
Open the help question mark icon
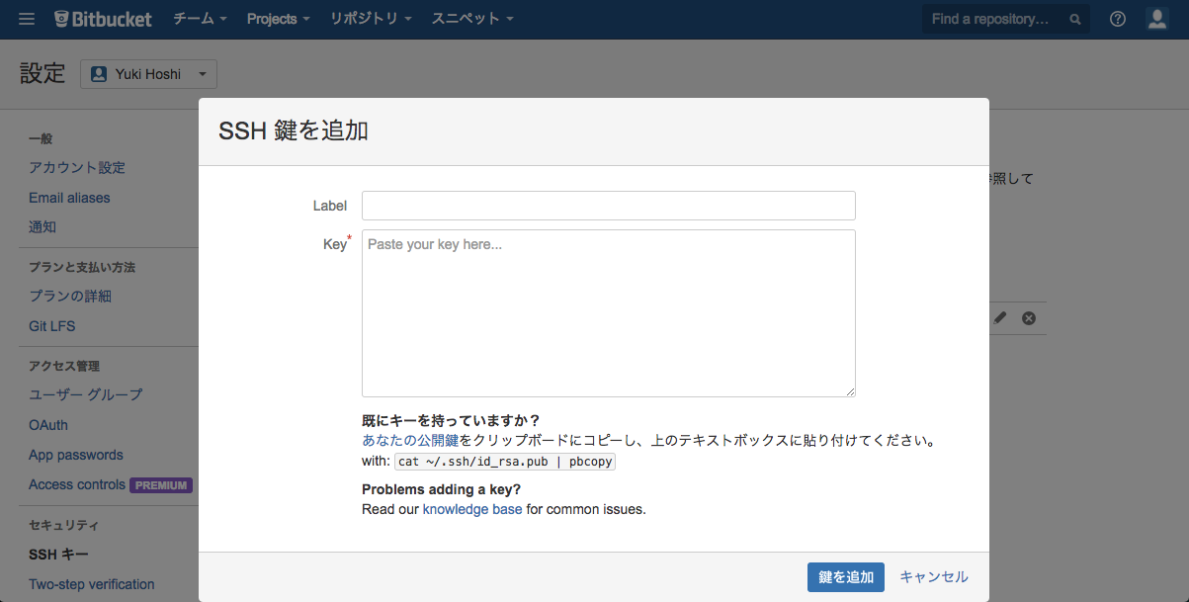(1118, 19)
